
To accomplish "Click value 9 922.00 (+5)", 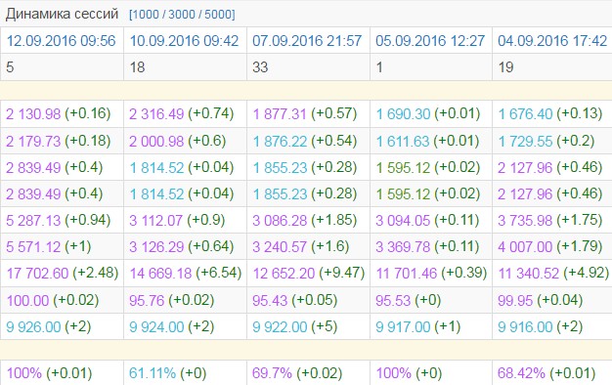I will click(x=295, y=327).
